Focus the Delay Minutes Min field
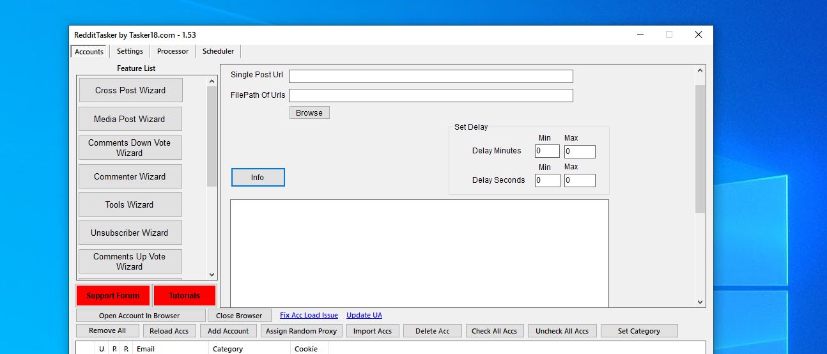The image size is (827, 354). [x=547, y=151]
